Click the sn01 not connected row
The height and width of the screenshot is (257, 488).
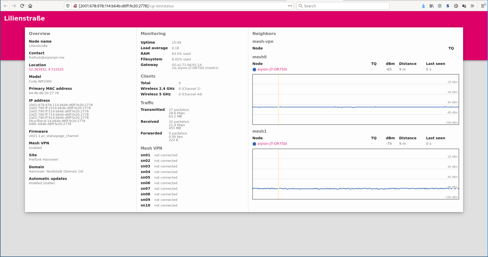pyautogui.click(x=159, y=155)
